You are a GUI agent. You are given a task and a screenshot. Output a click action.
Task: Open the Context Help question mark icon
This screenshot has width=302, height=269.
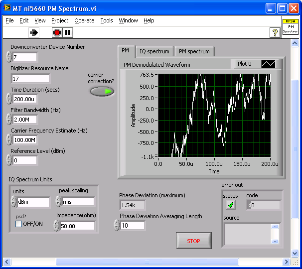[275, 32]
